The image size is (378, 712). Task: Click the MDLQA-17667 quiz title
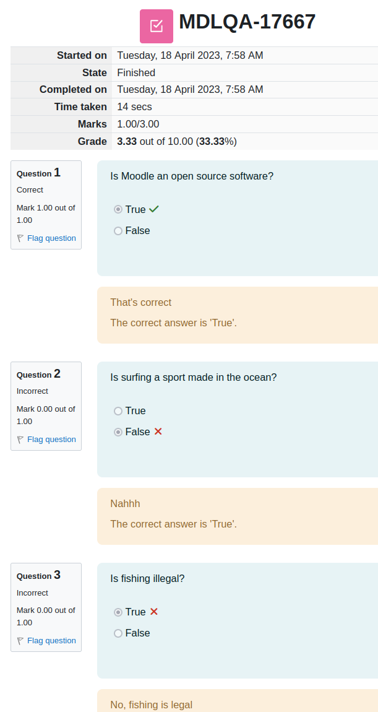click(x=247, y=21)
